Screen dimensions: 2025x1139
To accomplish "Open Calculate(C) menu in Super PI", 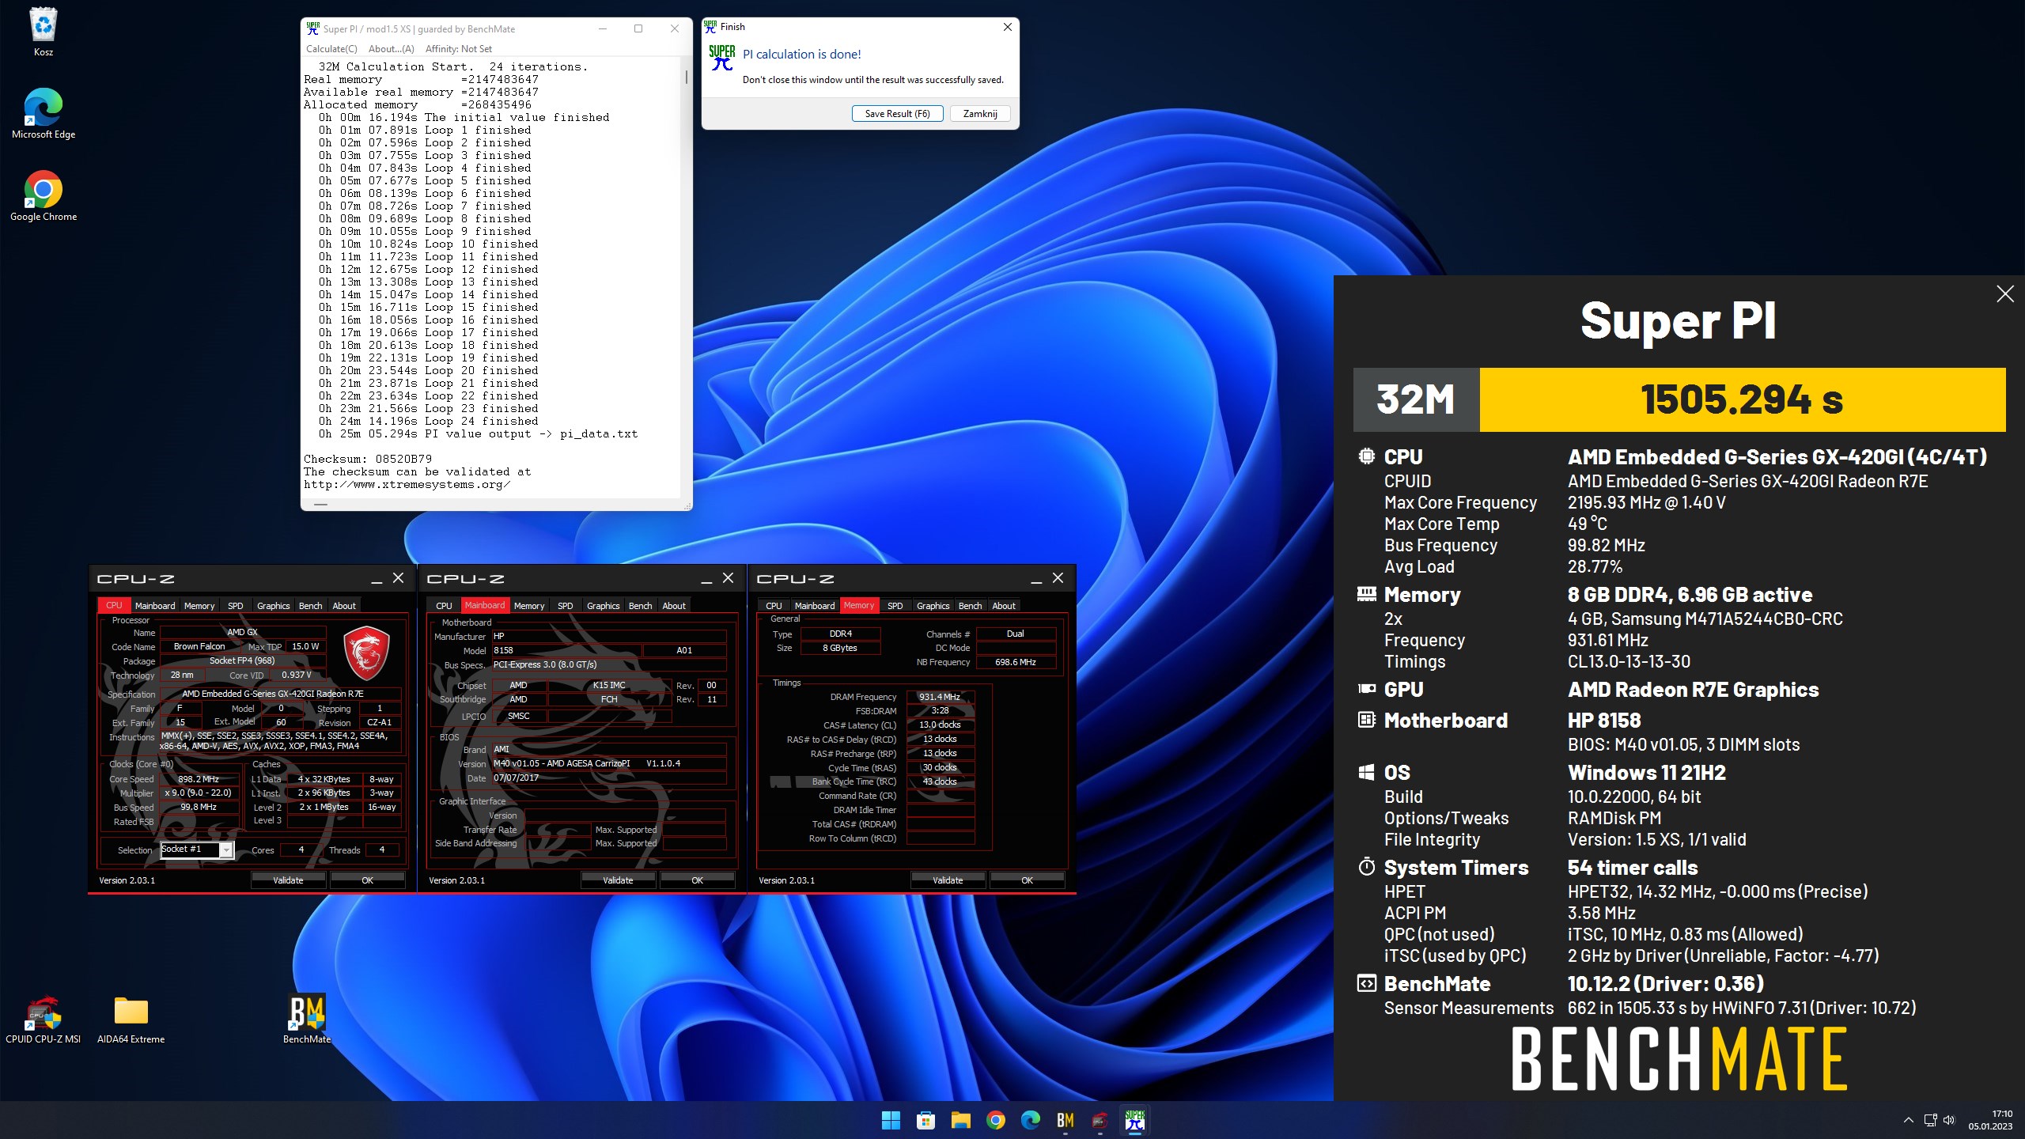I will 331,49.
